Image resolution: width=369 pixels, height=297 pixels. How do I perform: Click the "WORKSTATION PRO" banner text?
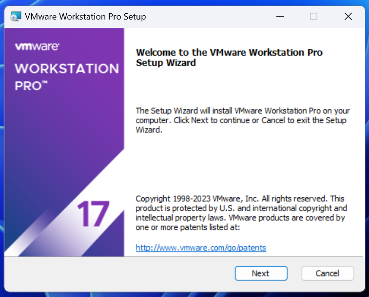tap(67, 77)
